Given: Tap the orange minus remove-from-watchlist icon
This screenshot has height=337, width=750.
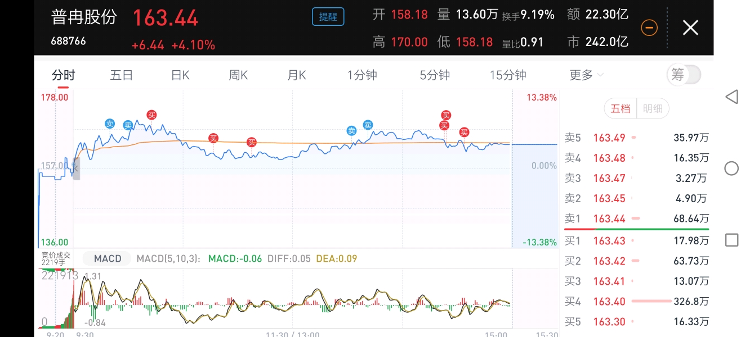Looking at the screenshot, I should click(649, 28).
